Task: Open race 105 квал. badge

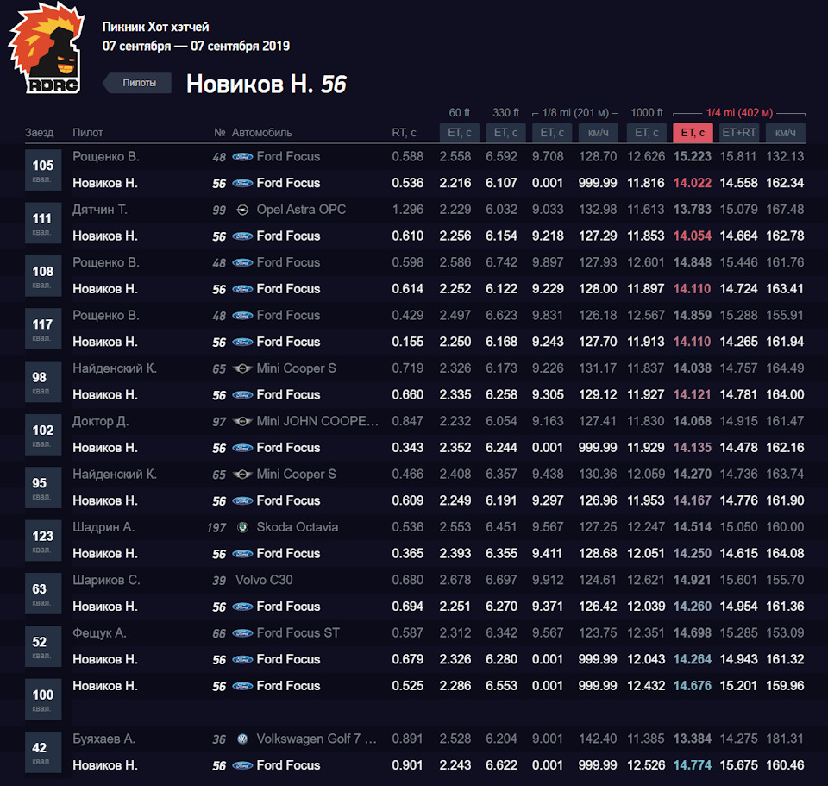Action: (x=43, y=170)
